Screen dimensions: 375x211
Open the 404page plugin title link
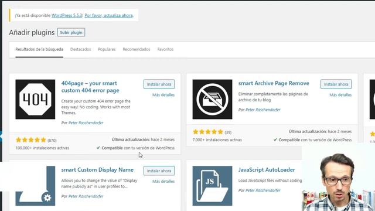(90, 87)
